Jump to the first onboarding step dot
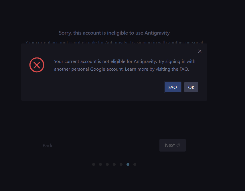The image size is (245, 191). (x=94, y=164)
